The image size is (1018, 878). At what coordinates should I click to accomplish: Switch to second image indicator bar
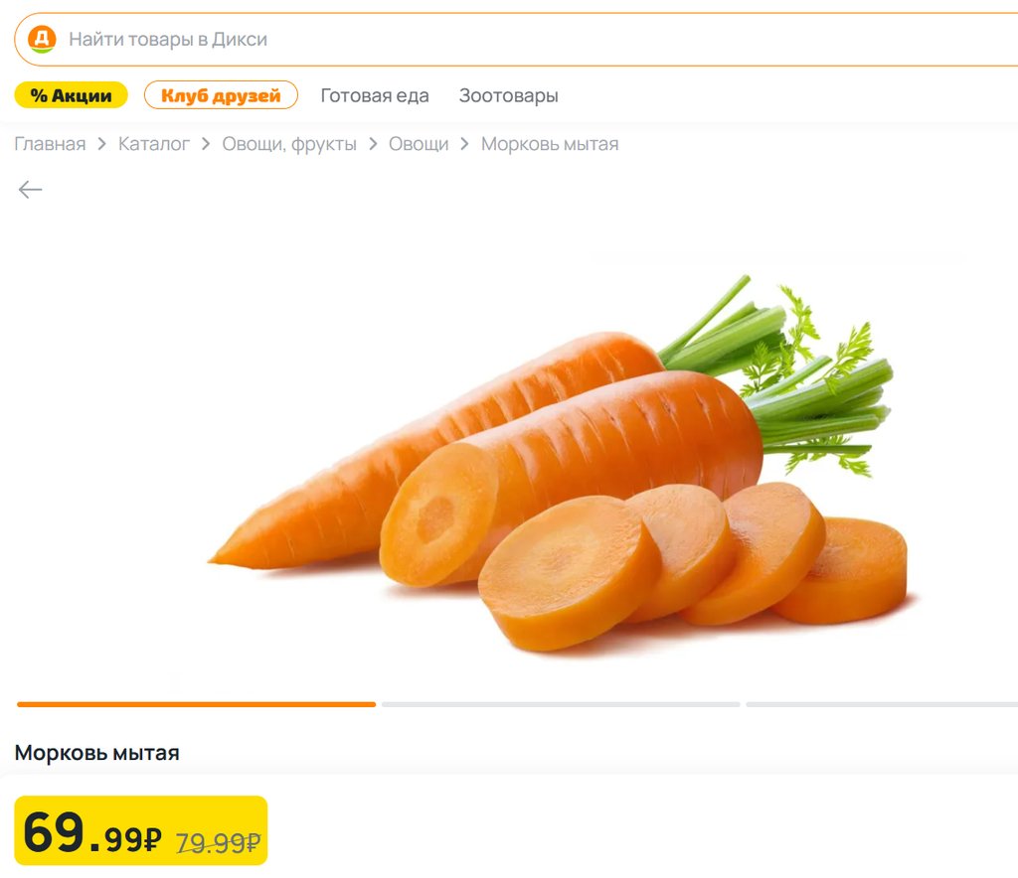click(561, 704)
